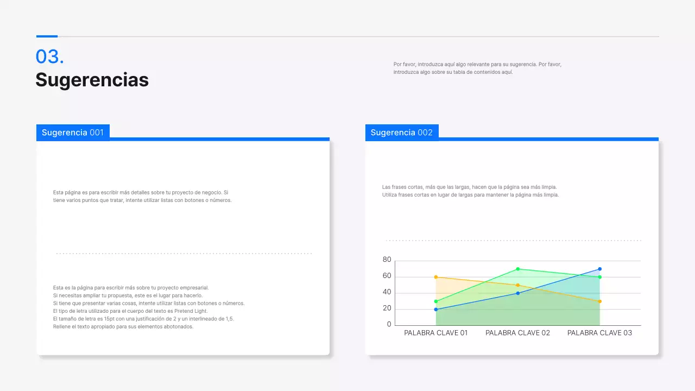Select the blue data point at PALABRA CLAVE 02
This screenshot has width=695, height=391.
point(518,293)
